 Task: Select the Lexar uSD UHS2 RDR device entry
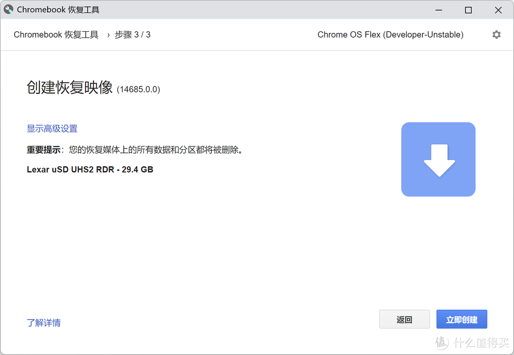(89, 169)
